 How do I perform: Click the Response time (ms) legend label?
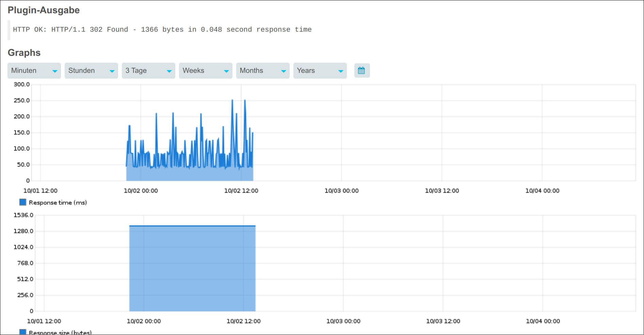58,203
